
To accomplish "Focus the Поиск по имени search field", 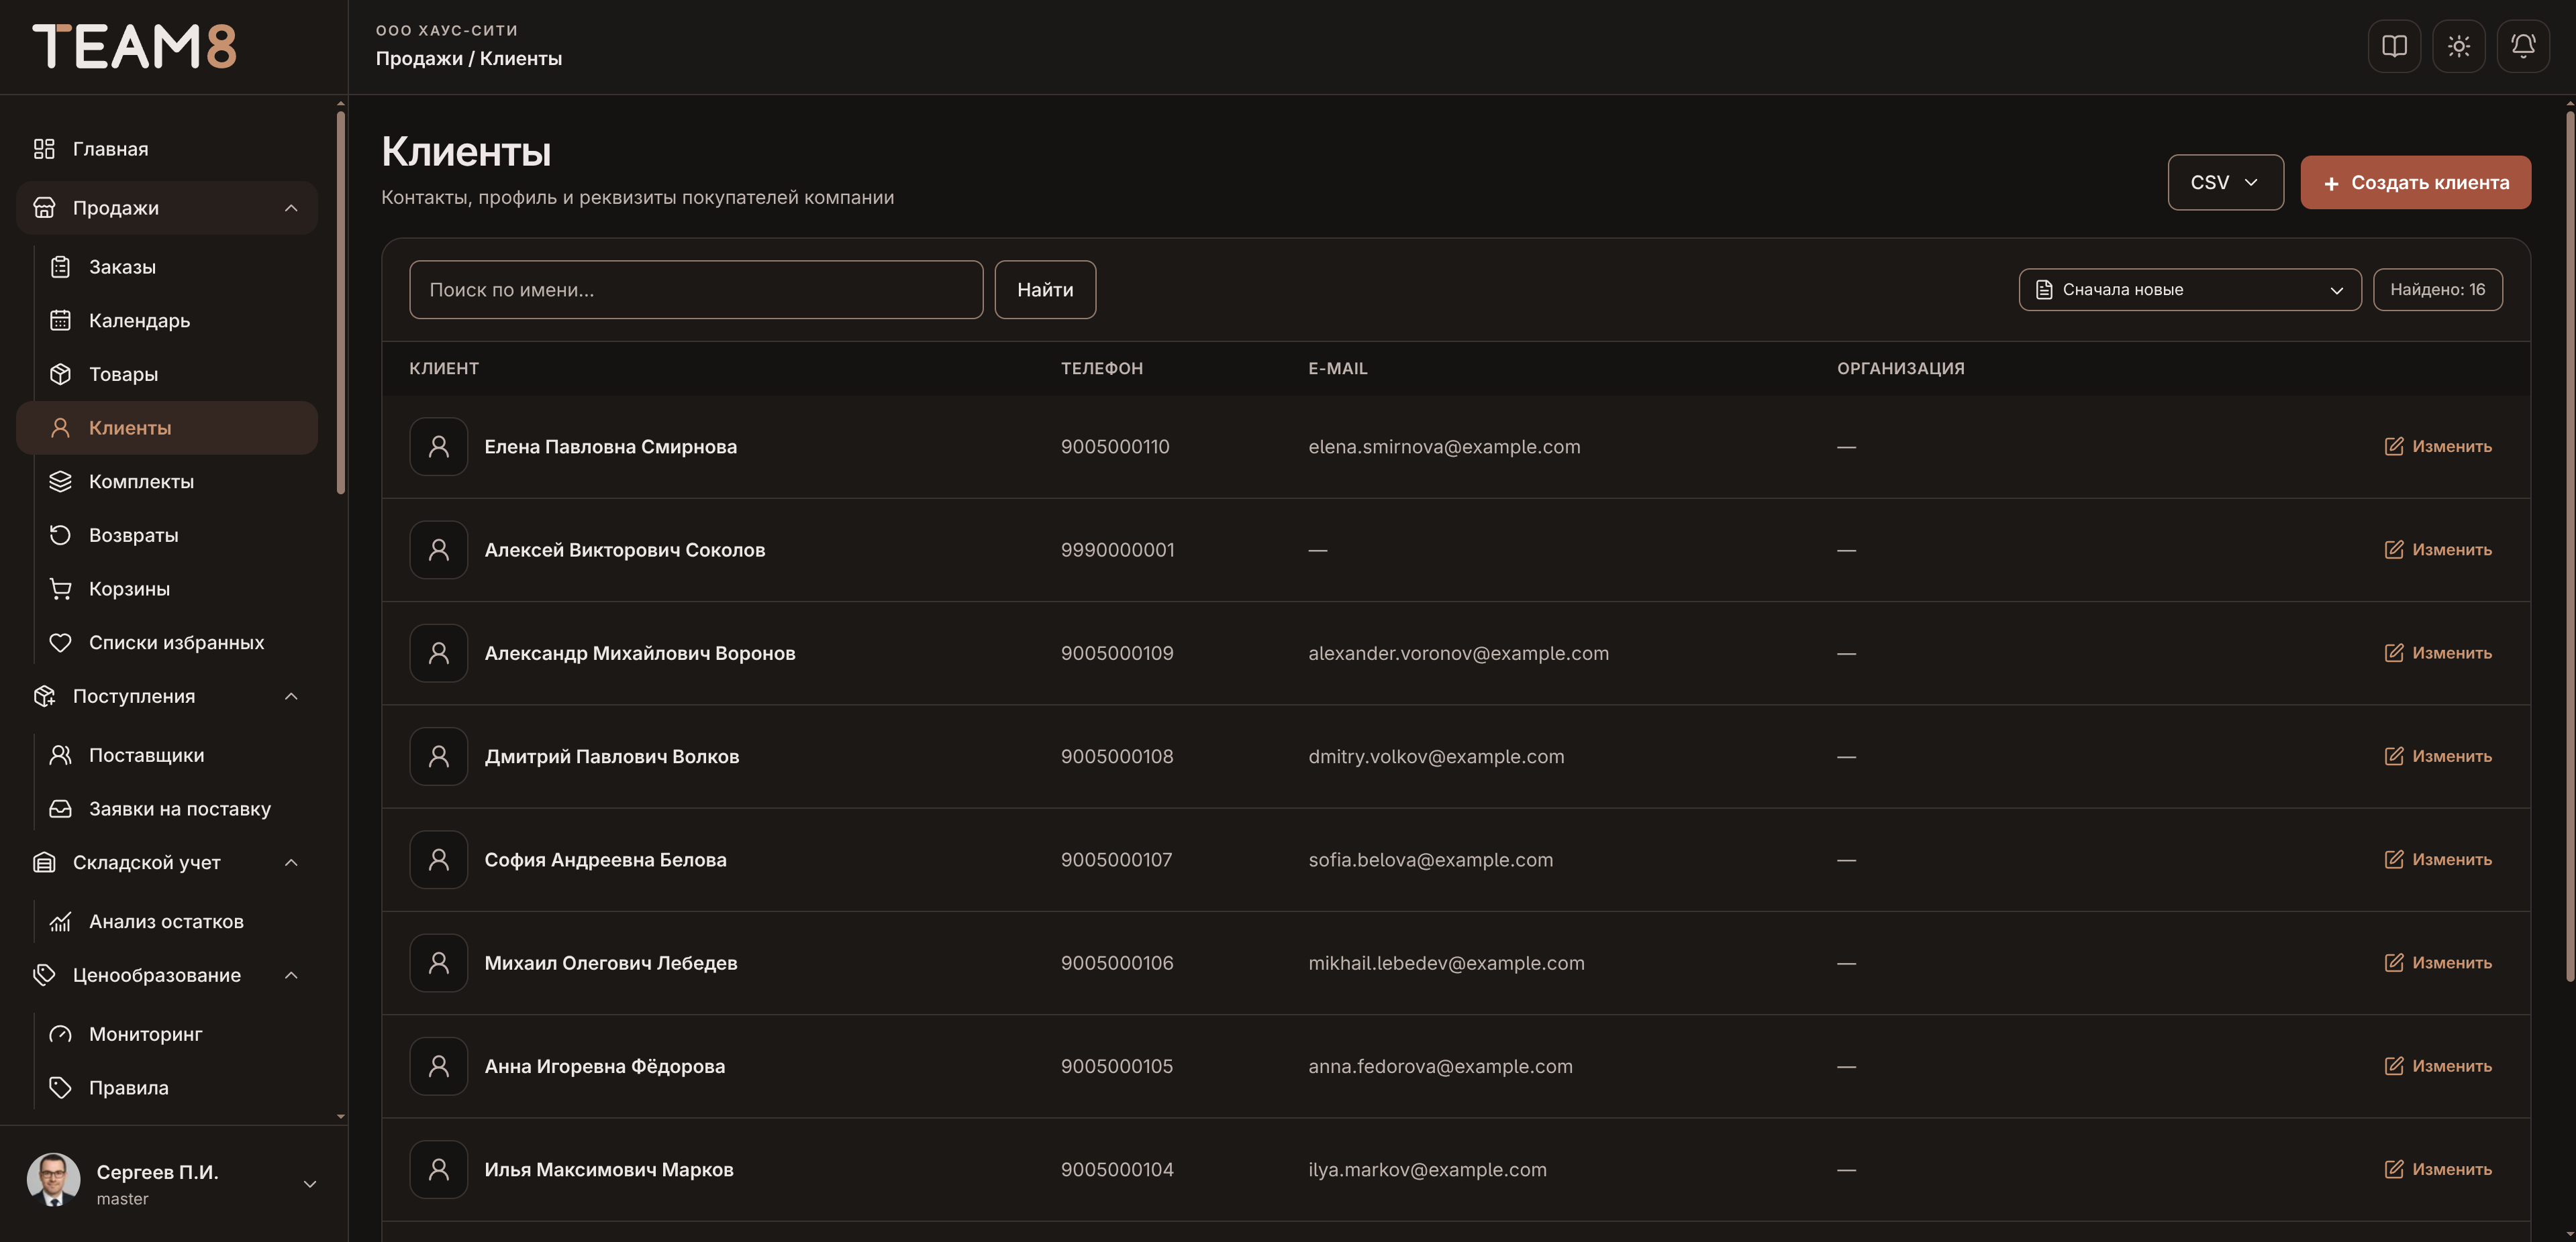I will tap(696, 290).
